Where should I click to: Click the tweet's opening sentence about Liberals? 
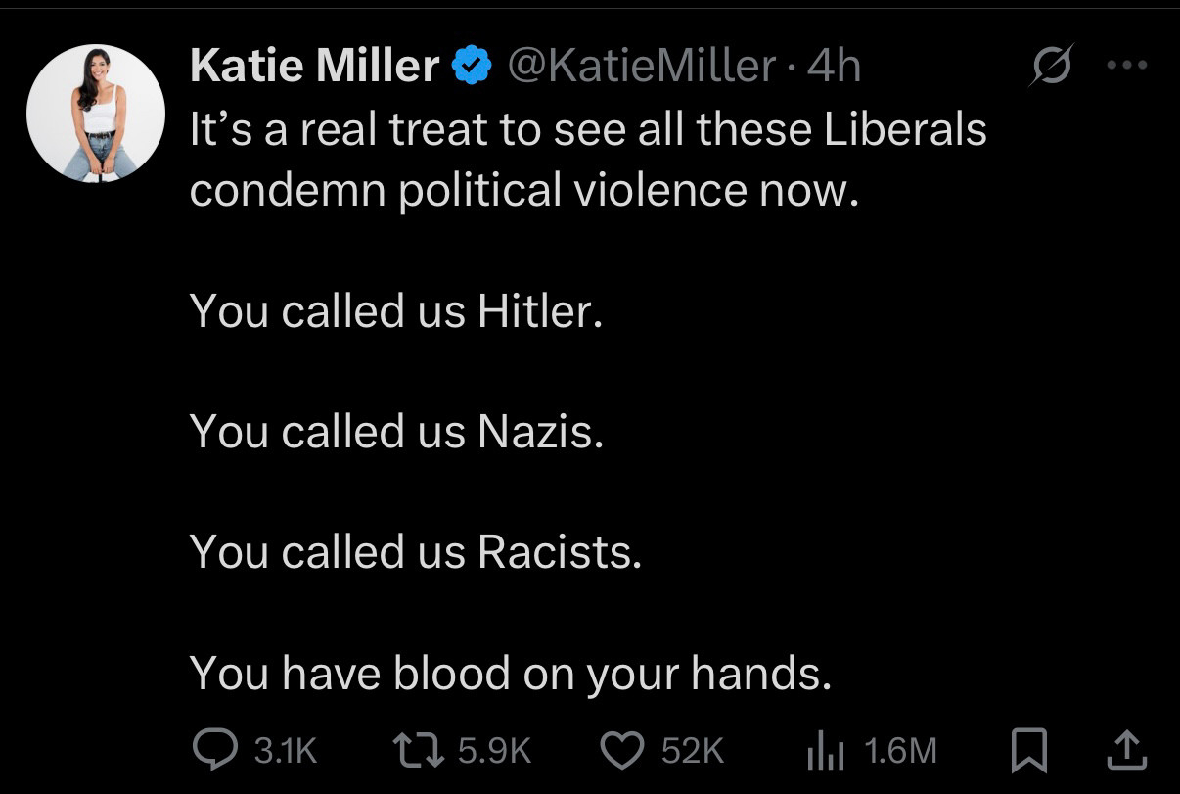click(587, 159)
